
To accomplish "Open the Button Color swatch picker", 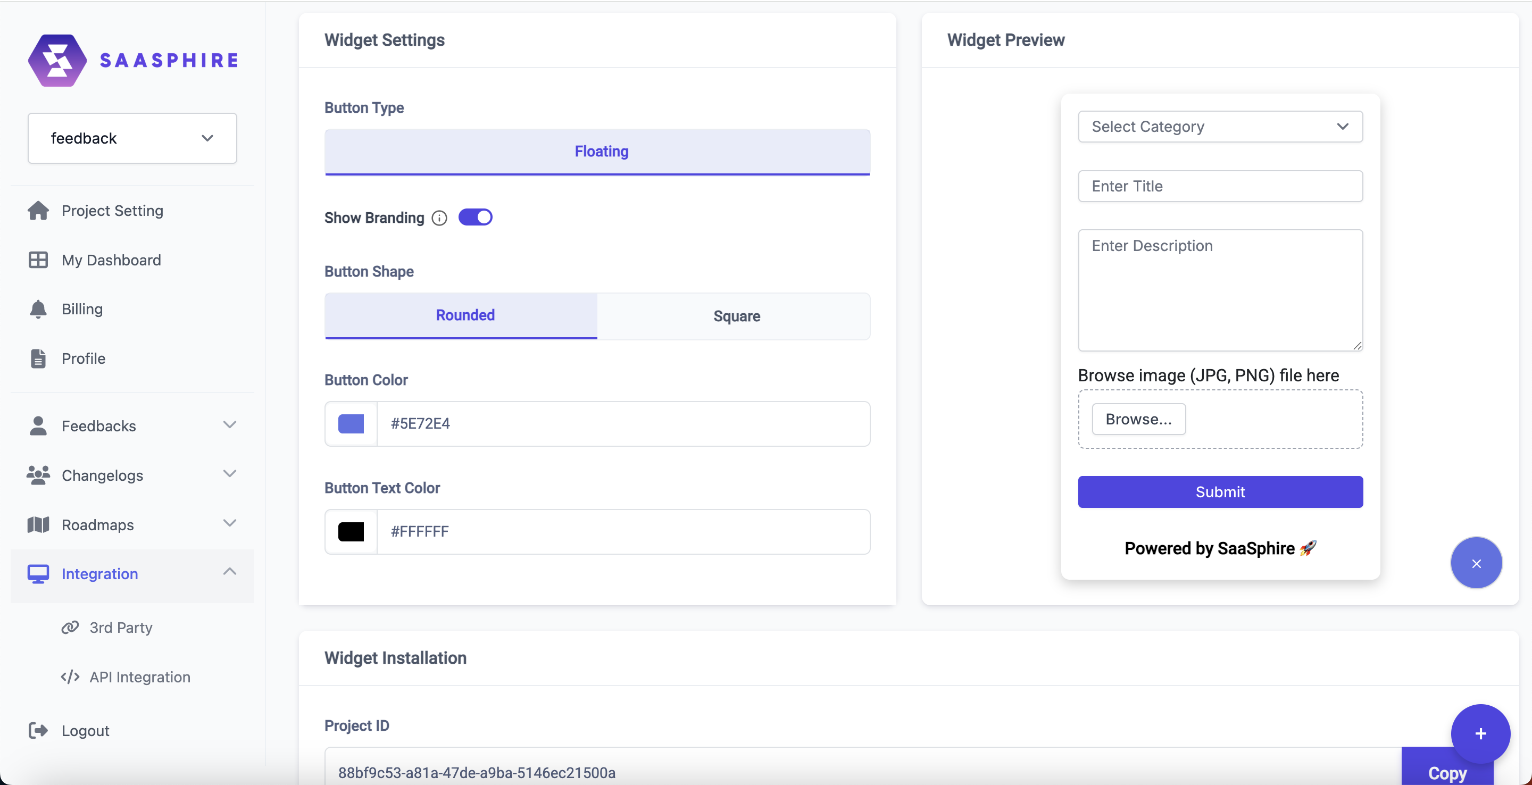I will pyautogui.click(x=351, y=424).
